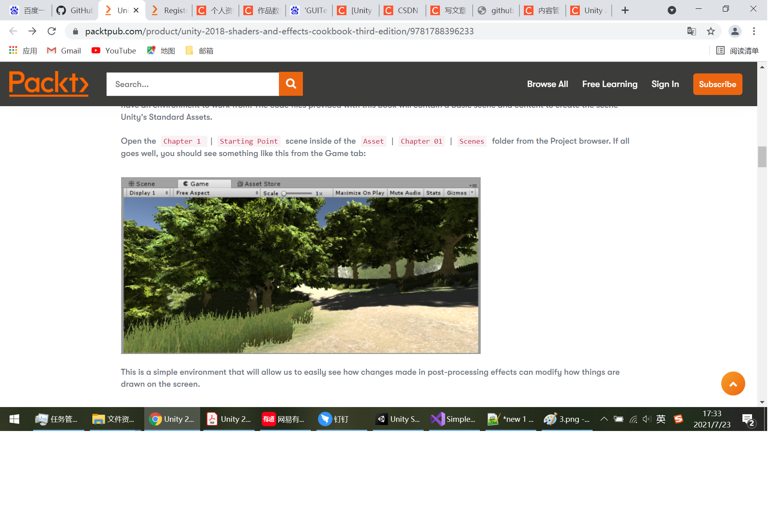Click the Subscribe button

click(x=717, y=84)
